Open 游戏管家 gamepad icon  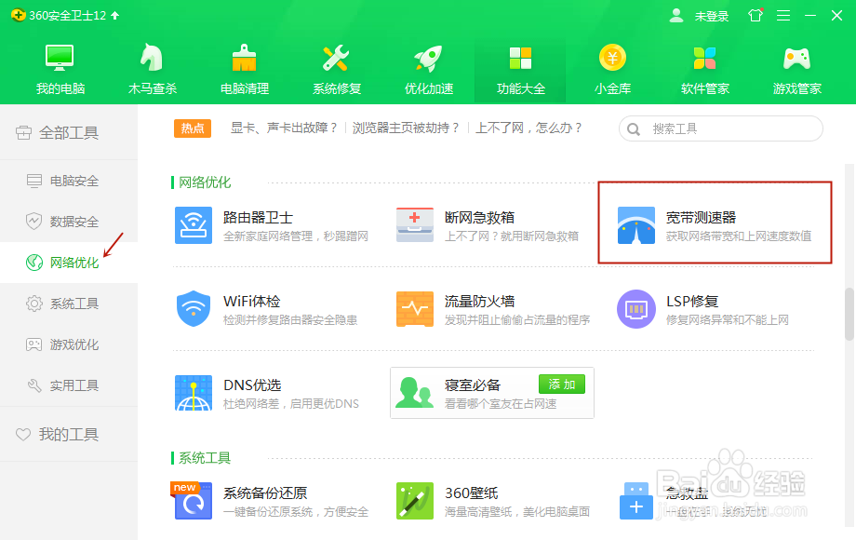796,58
